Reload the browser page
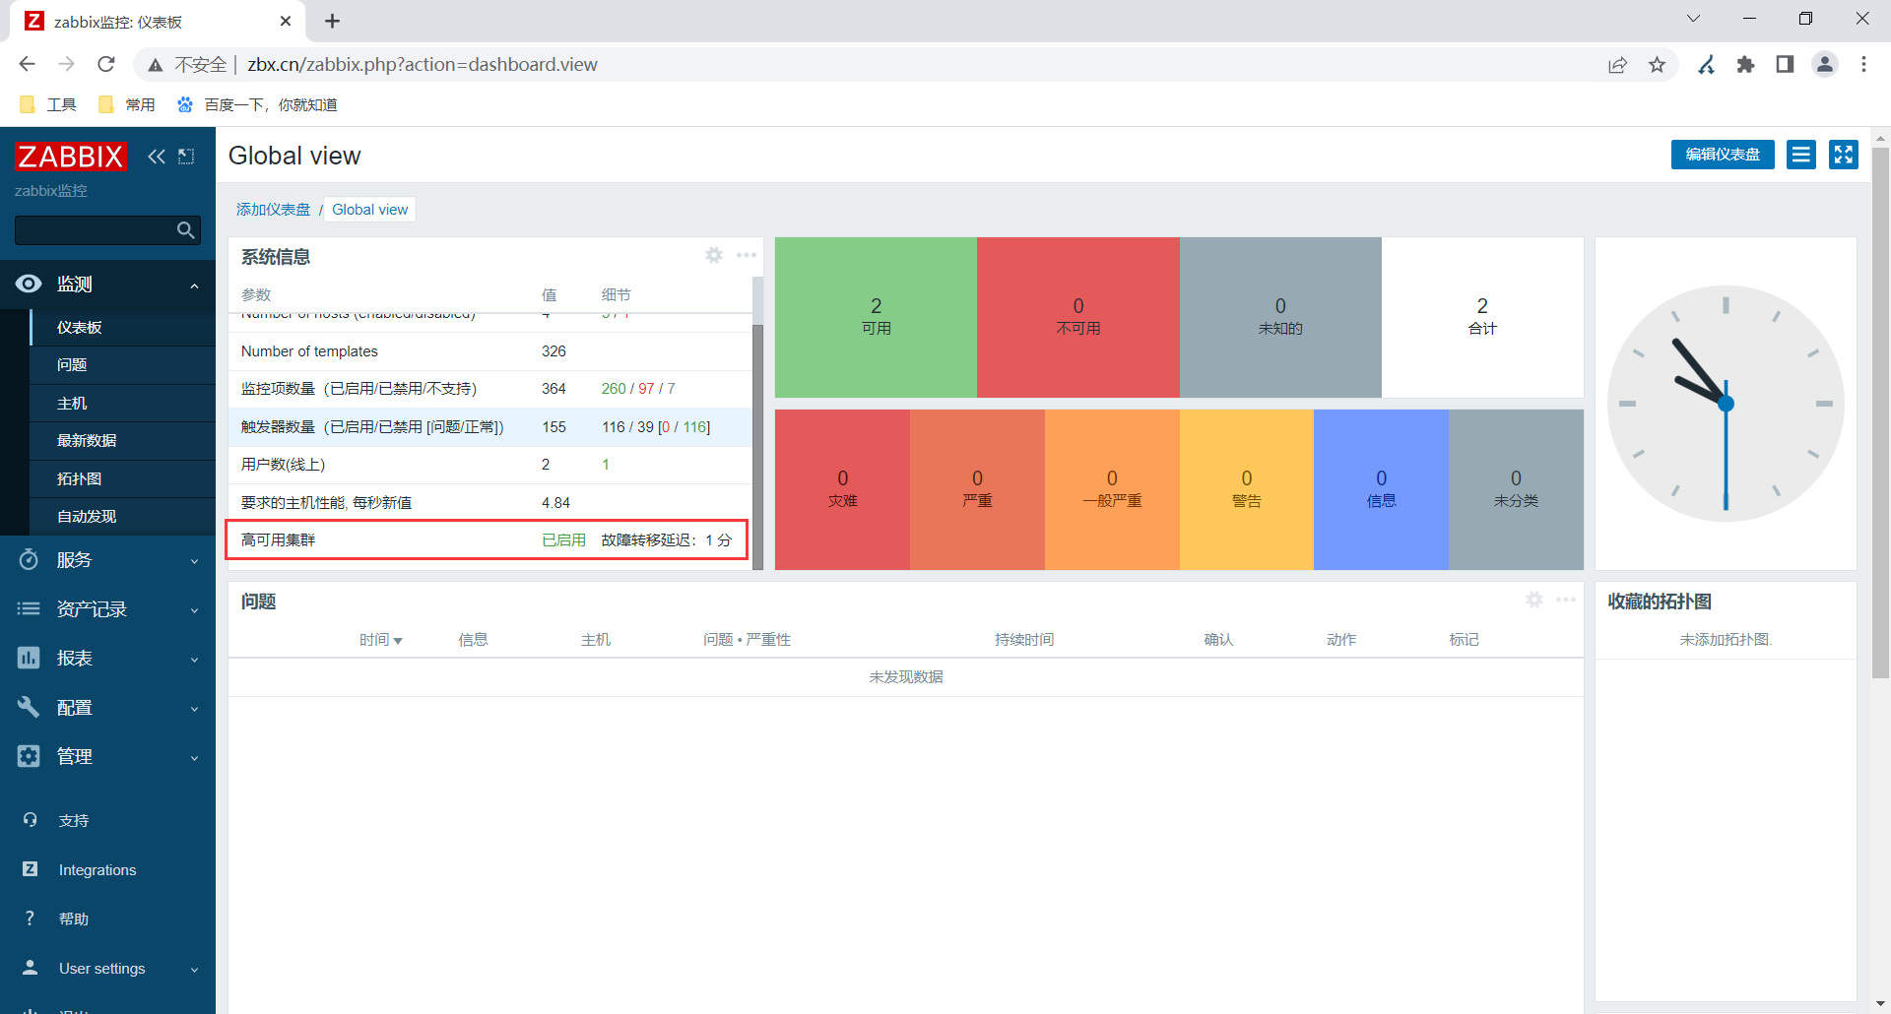1891x1014 pixels. tap(106, 64)
